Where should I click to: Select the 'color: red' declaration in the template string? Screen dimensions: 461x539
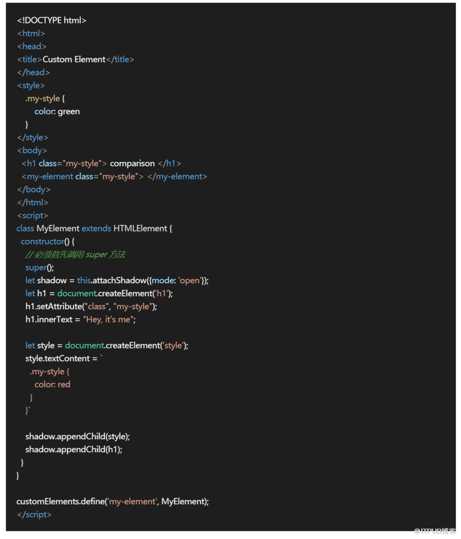(52, 385)
